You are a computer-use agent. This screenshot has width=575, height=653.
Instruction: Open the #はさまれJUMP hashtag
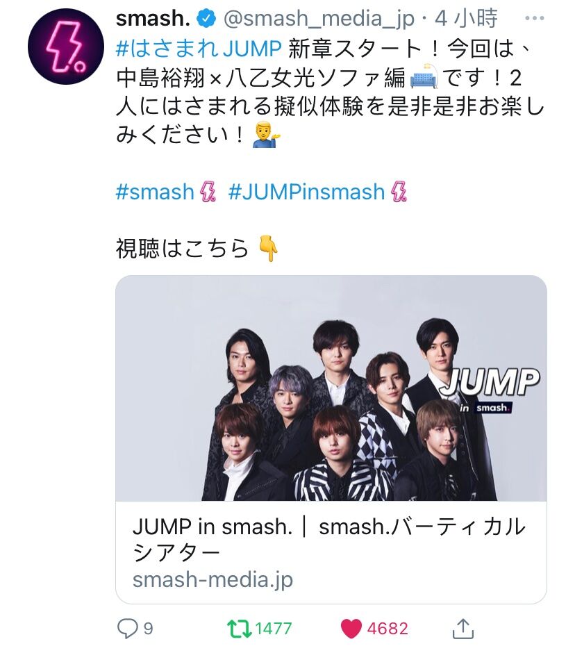point(199,49)
